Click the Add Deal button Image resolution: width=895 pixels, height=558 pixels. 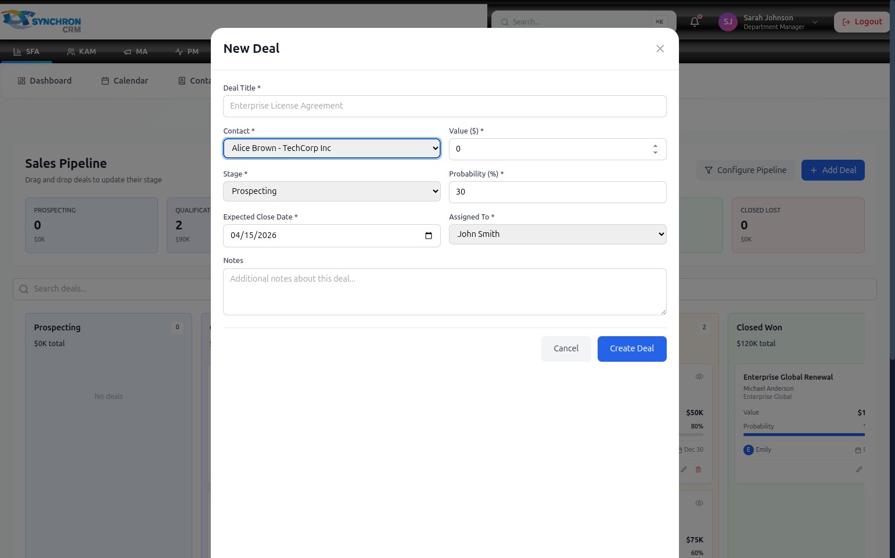[833, 171]
